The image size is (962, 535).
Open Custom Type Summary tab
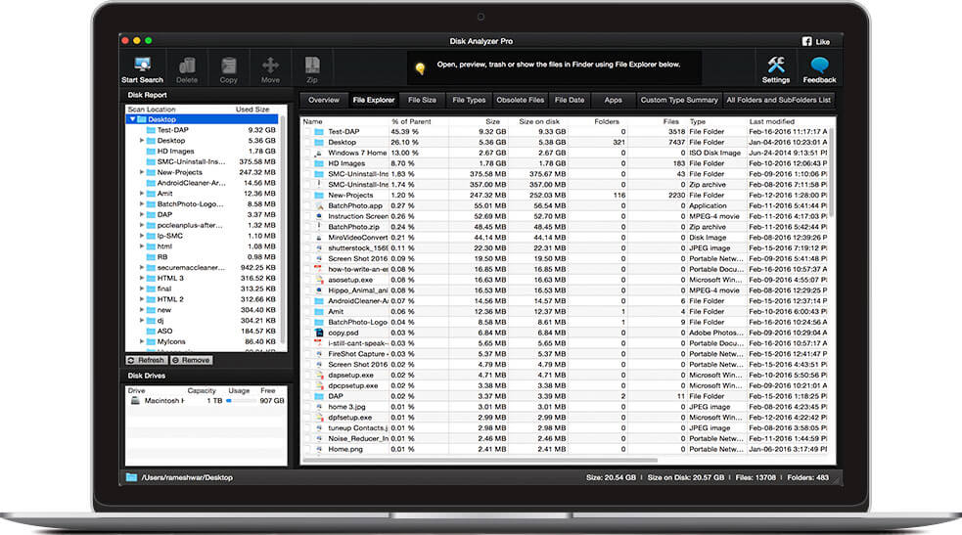tap(679, 100)
